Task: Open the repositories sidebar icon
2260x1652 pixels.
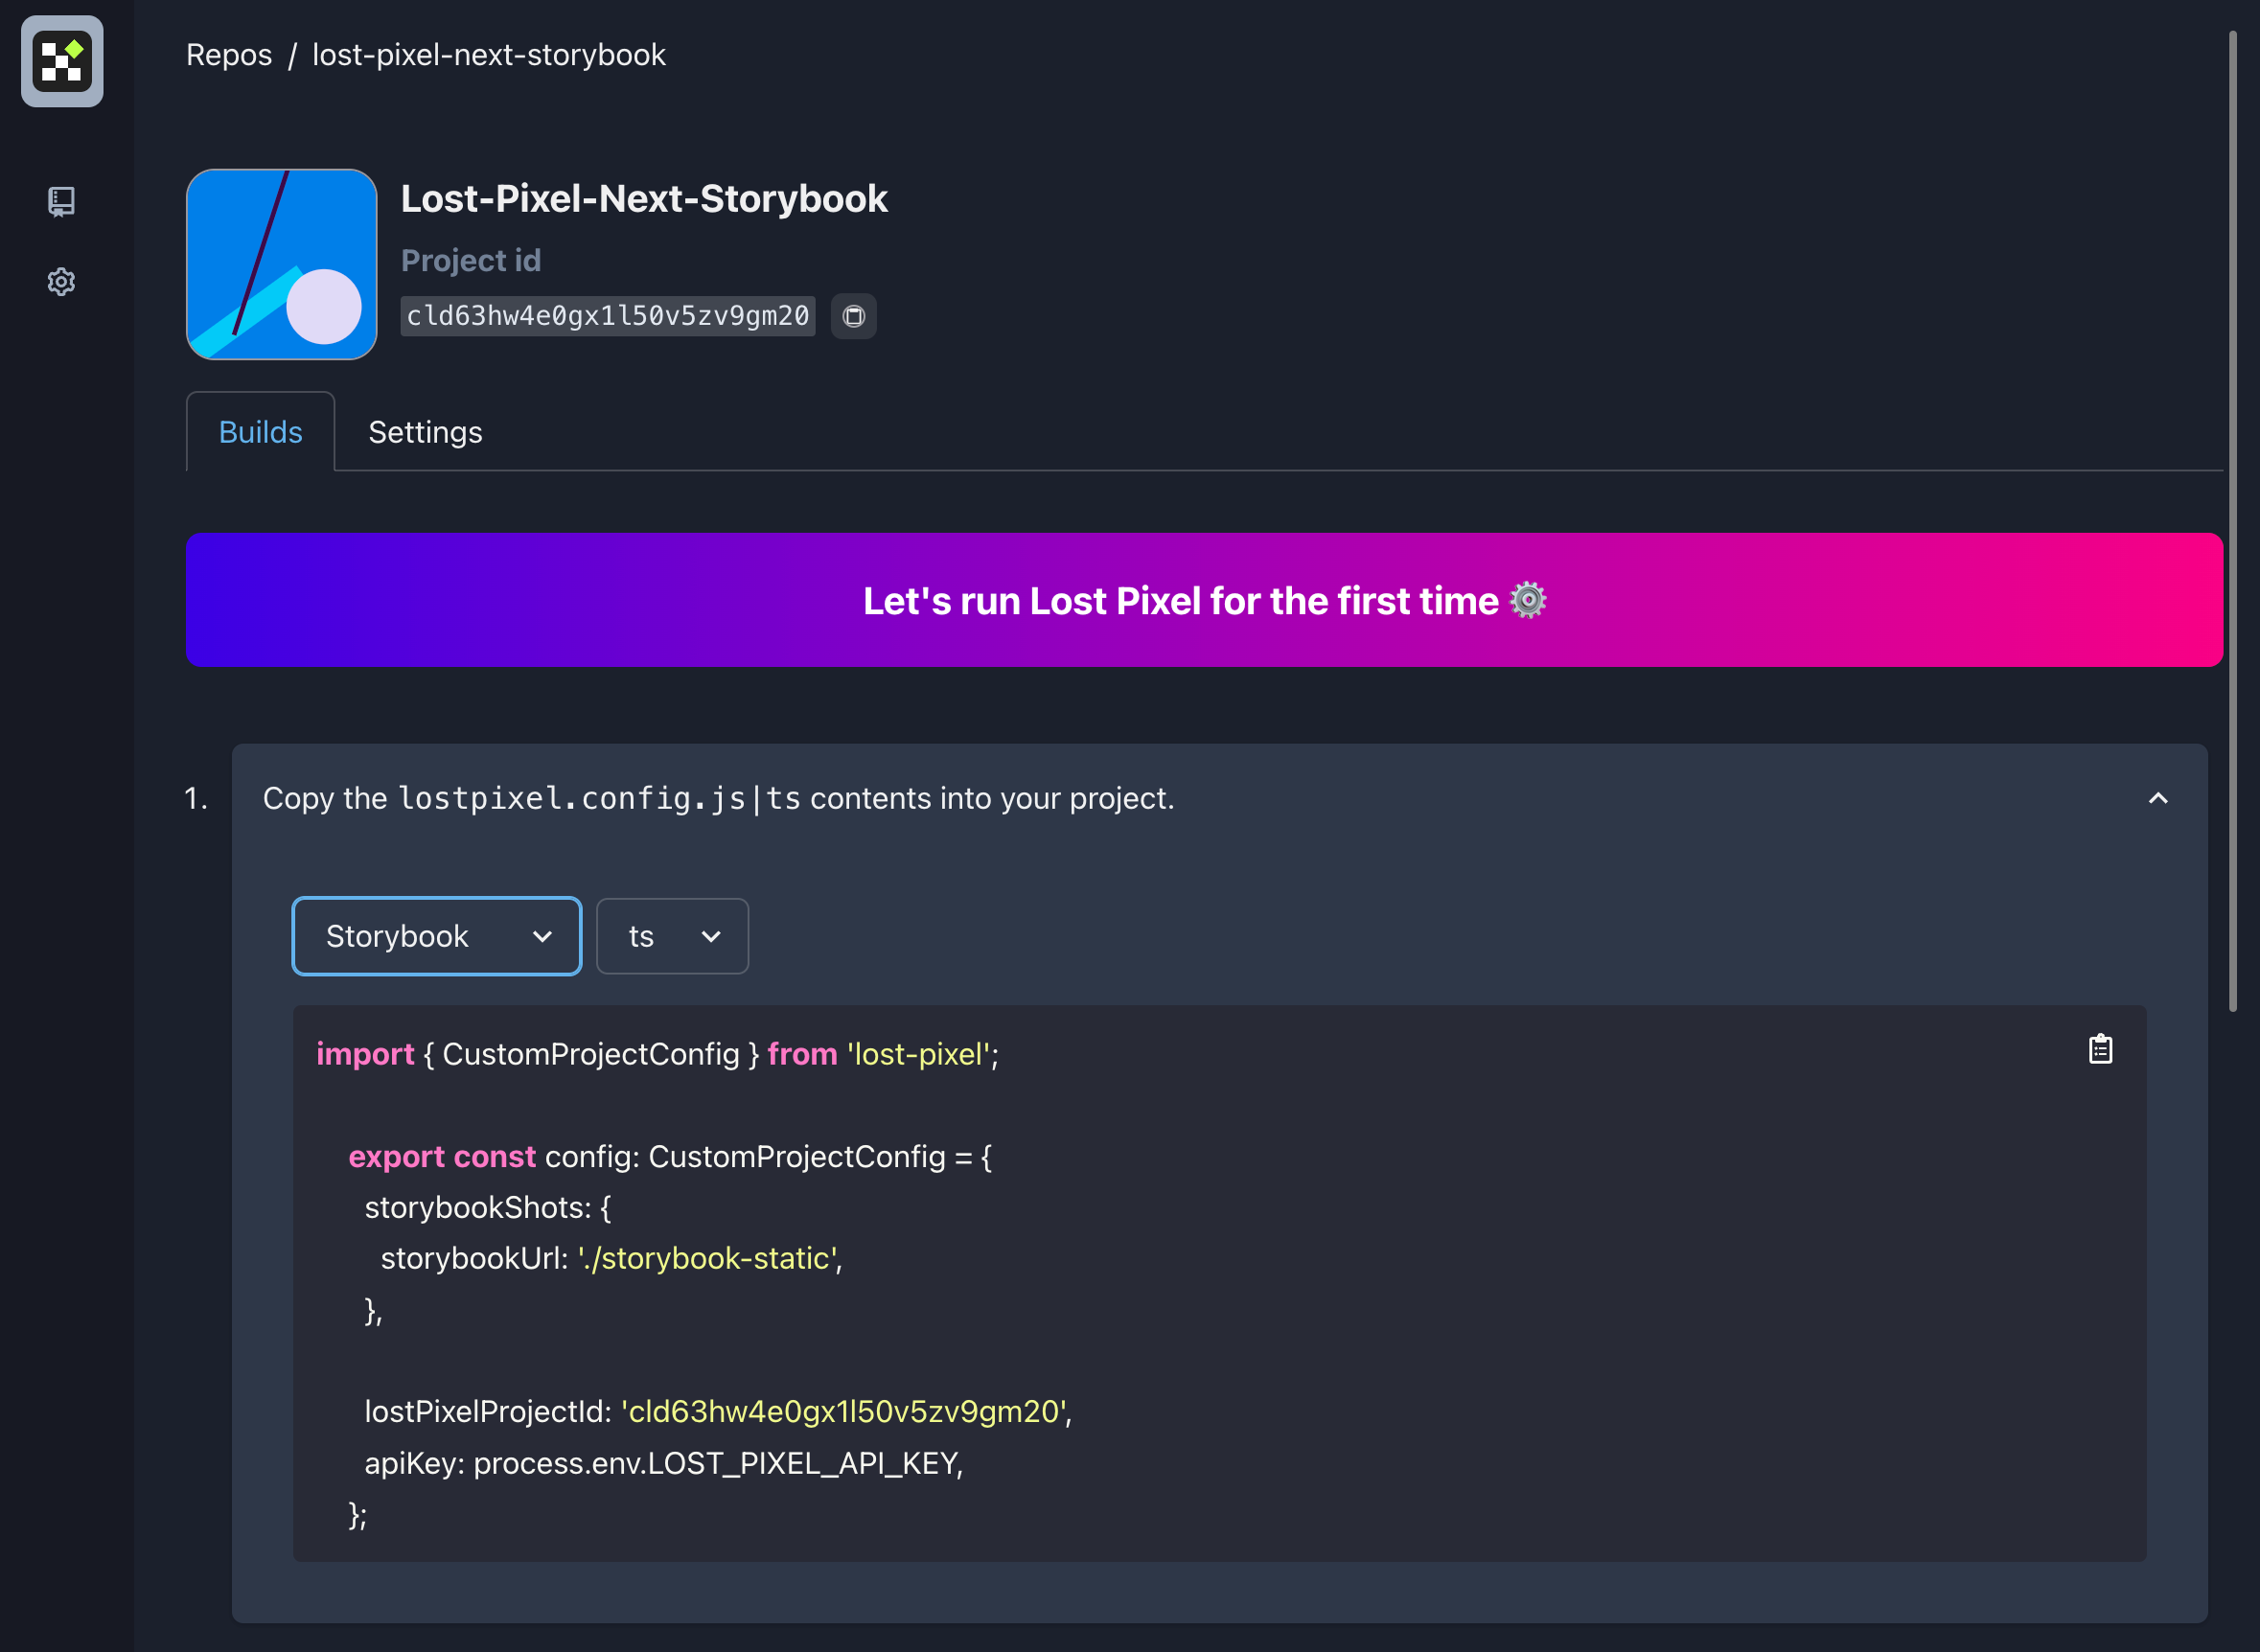Action: (61, 202)
